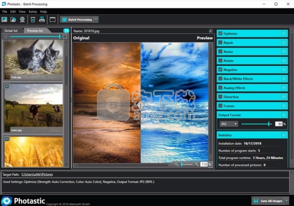
Task: Expand the Black/White Effects section arrow
Action: pos(284,79)
